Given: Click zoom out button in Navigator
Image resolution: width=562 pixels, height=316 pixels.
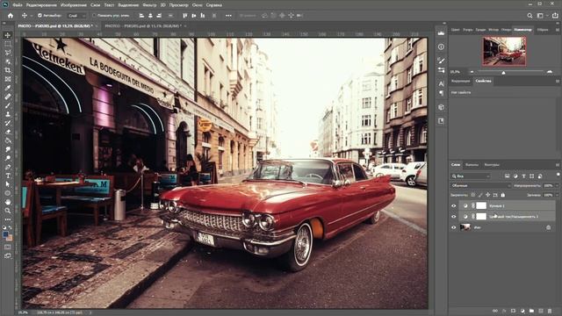Looking at the screenshot, I should [472, 72].
